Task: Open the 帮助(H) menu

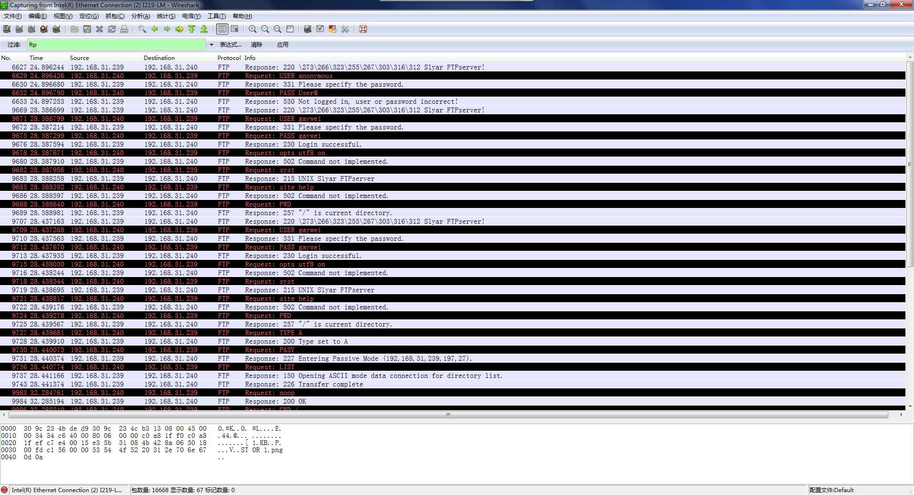Action: pos(242,16)
